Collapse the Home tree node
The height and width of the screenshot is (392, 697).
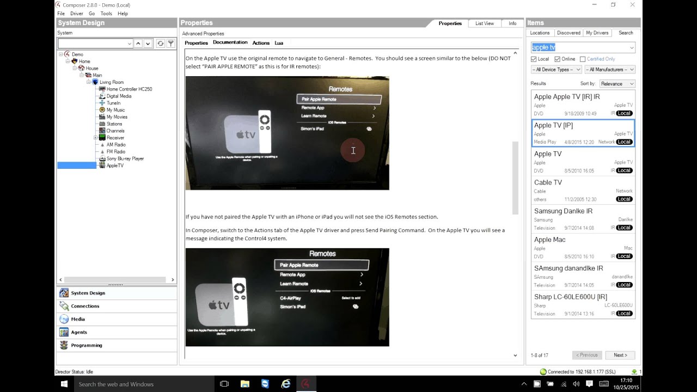click(68, 62)
